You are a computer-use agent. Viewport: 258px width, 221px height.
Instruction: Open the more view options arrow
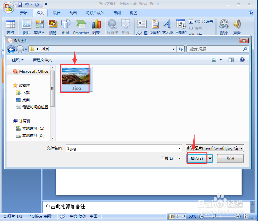coord(221,60)
